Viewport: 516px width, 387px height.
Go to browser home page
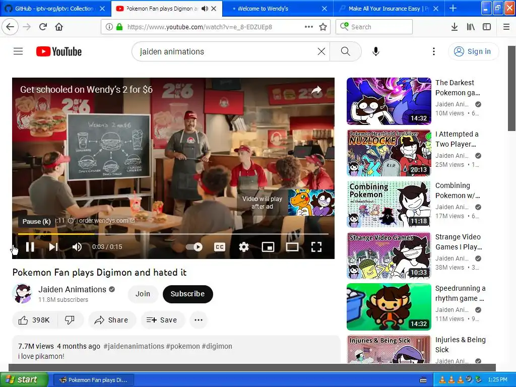point(59,27)
